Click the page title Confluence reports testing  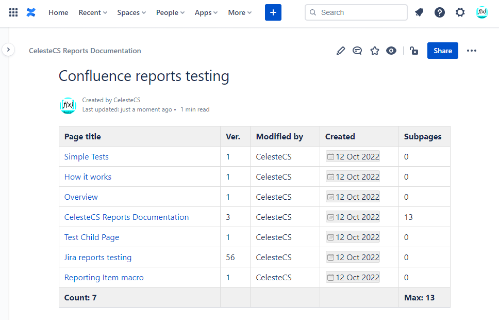[x=144, y=76]
